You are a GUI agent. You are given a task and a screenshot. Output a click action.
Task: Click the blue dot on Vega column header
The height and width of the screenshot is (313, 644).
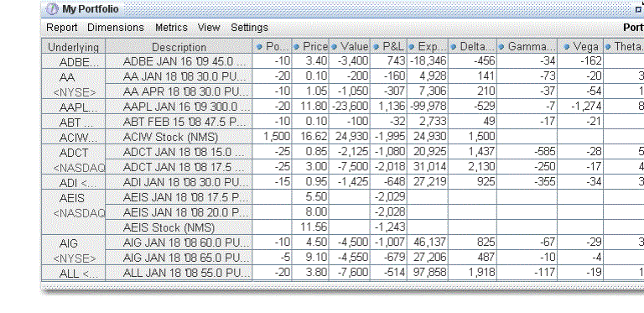click(x=567, y=47)
